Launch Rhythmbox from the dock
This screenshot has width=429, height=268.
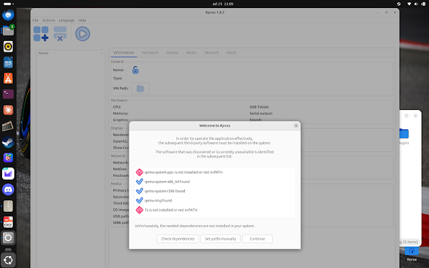[x=8, y=46]
